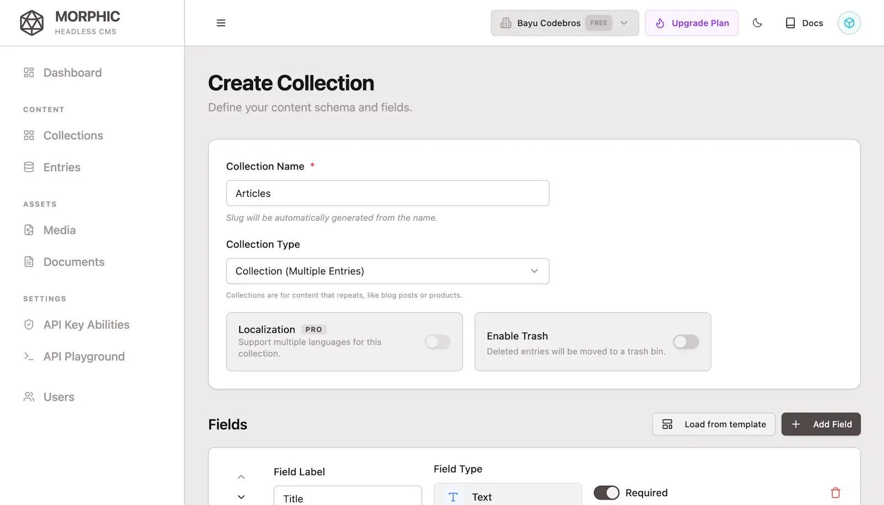Go to Dashboard in sidebar

tap(72, 72)
